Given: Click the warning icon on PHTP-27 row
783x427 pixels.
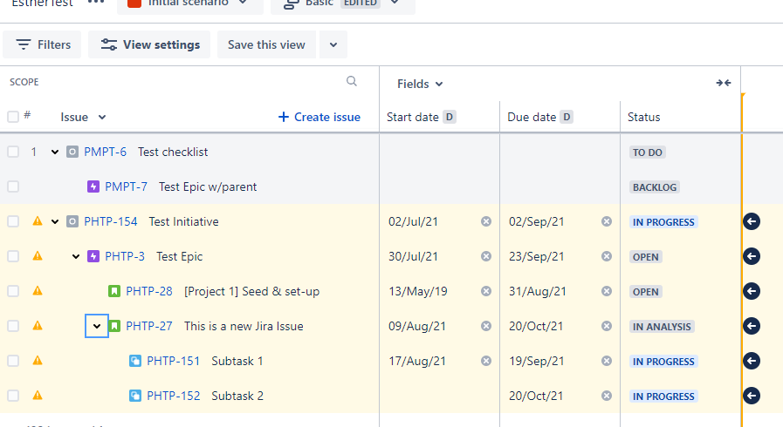Looking at the screenshot, I should click(x=38, y=325).
